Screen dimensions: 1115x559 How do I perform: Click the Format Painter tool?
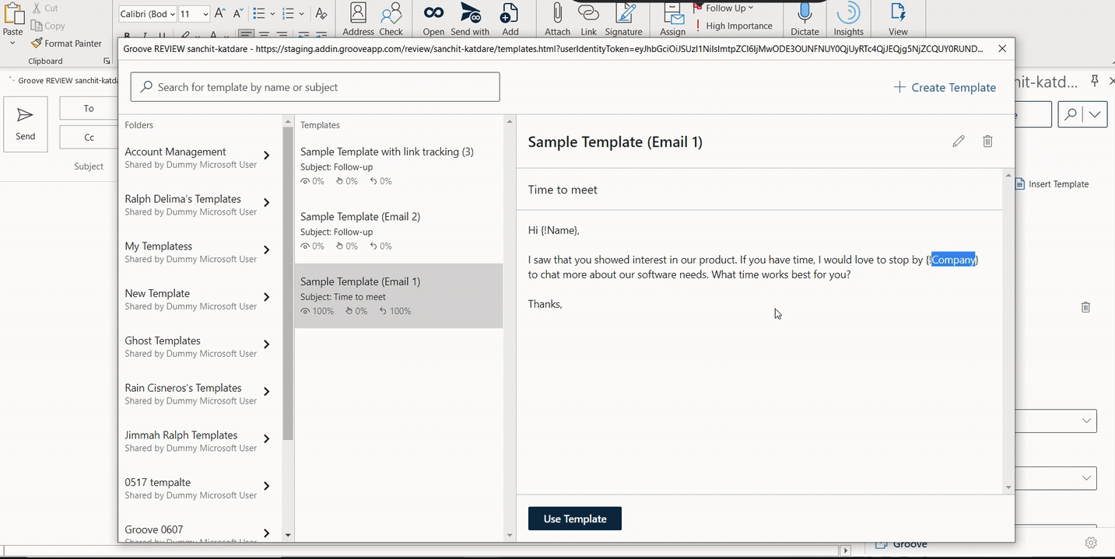coord(66,44)
